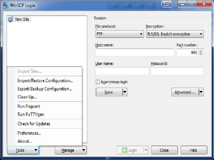The height and width of the screenshot is (160, 214).
Task: Open About from Tools menu
Action: pos(25,141)
